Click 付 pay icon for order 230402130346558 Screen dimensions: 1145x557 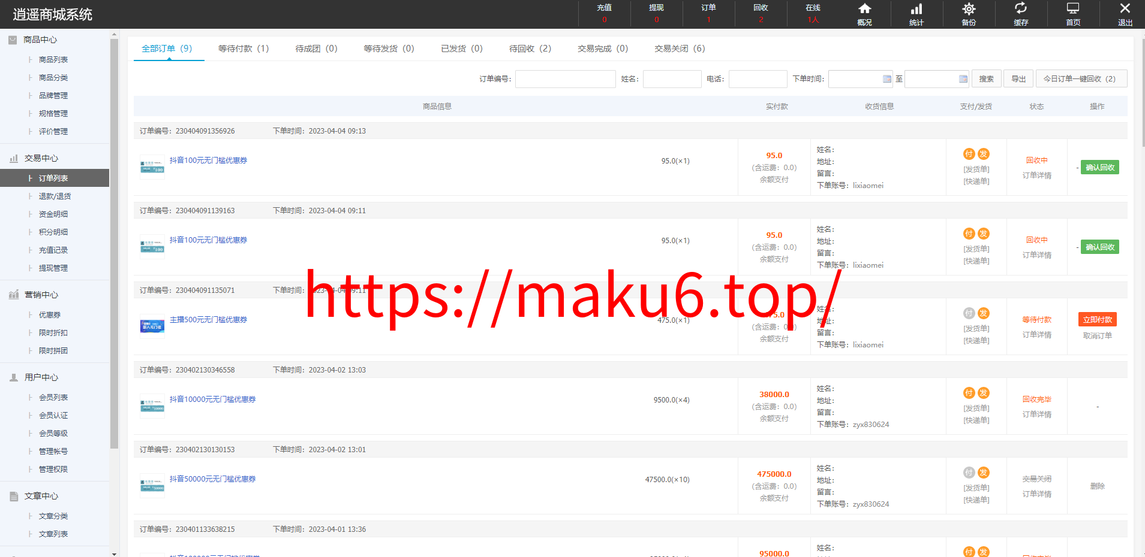click(969, 393)
